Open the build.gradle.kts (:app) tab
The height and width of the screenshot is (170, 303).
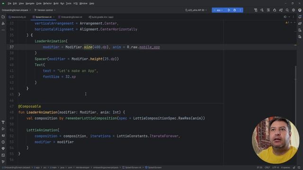click(101, 17)
